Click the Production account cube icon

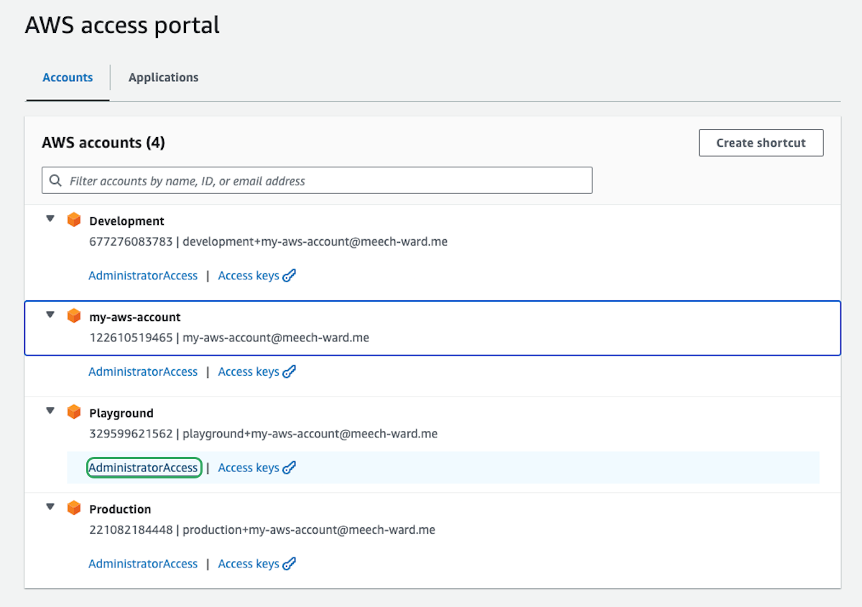click(74, 509)
